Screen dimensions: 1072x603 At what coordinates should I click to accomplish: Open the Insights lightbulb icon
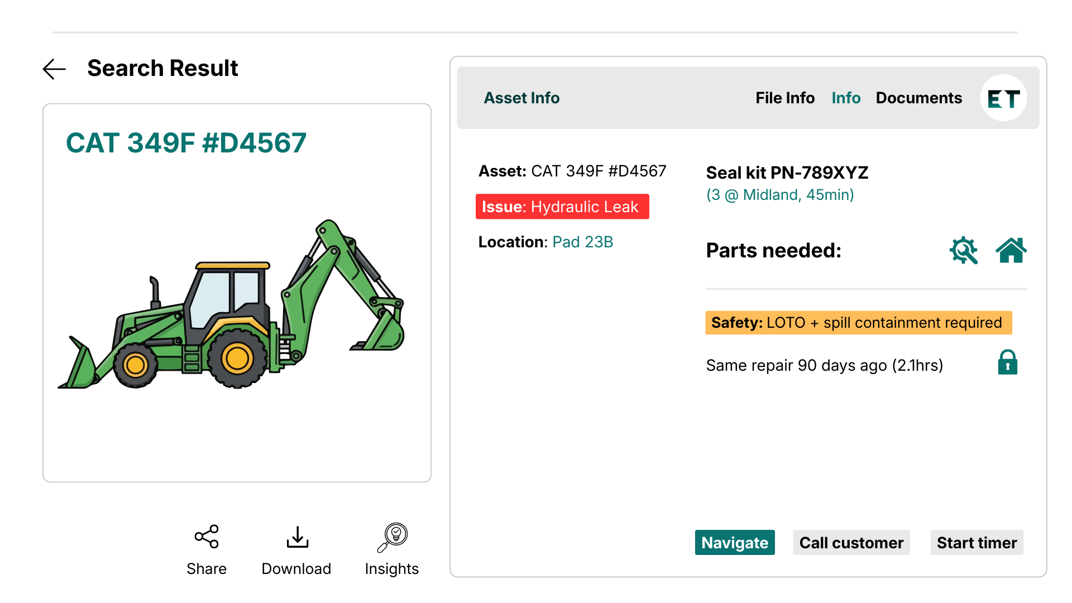pos(393,537)
